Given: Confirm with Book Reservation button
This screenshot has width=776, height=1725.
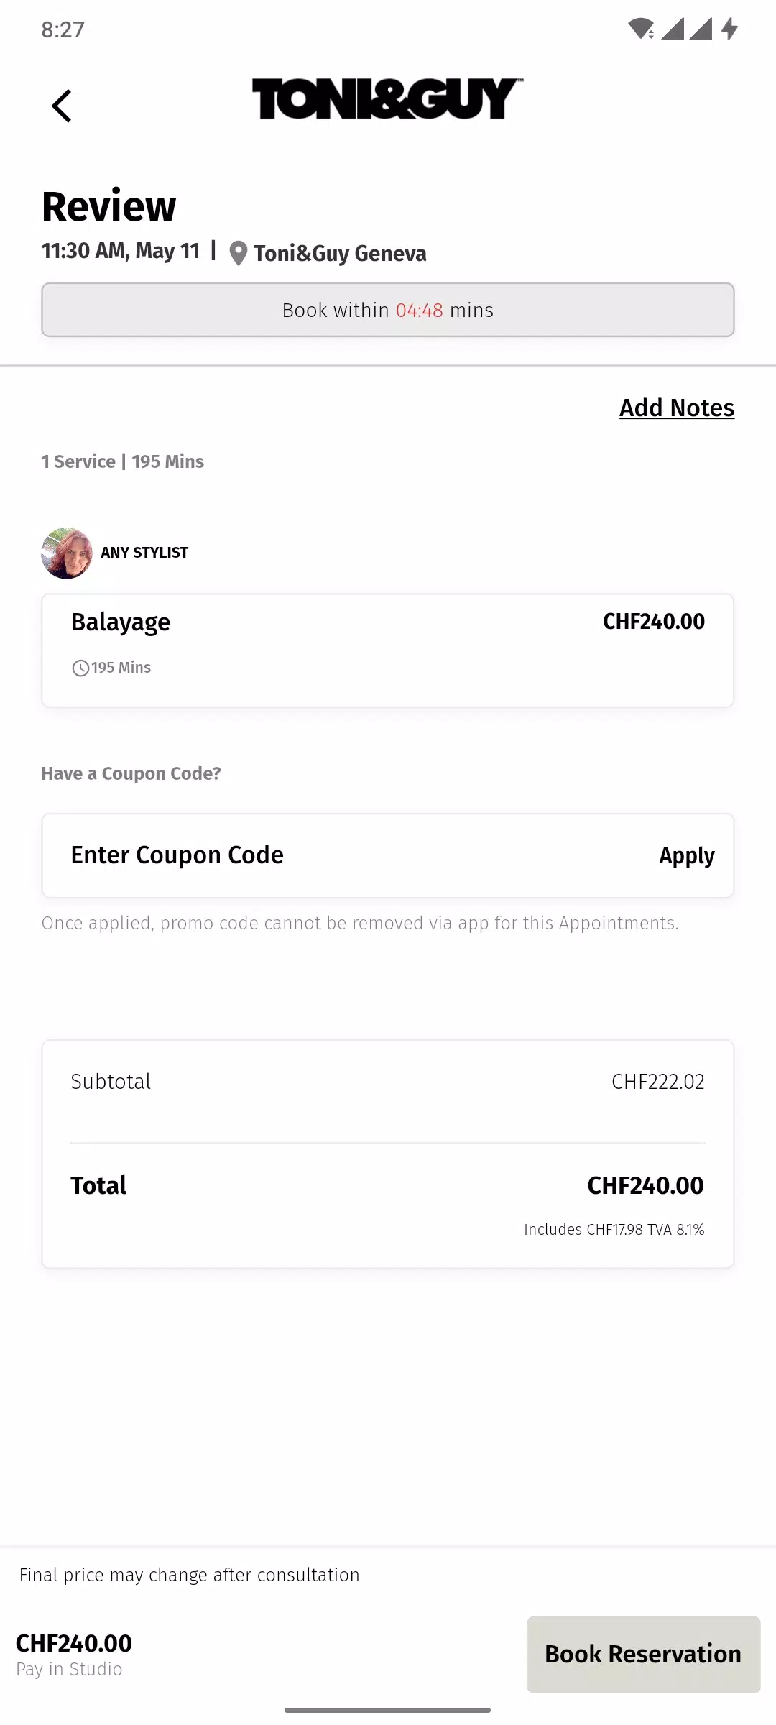Looking at the screenshot, I should (x=643, y=1654).
